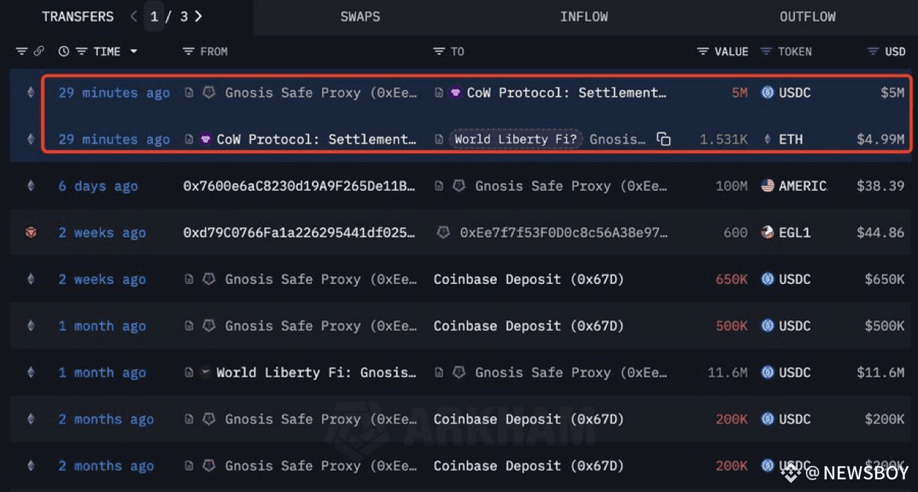This screenshot has width=918, height=492.
Task: Go to previous transfers page arrow
Action: [x=134, y=16]
